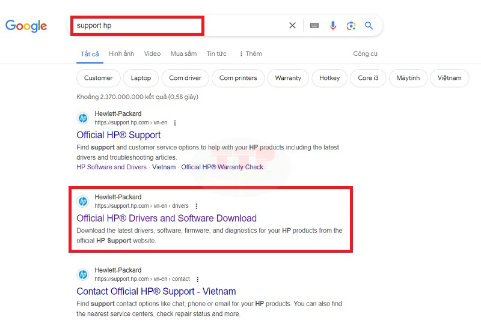The width and height of the screenshot is (481, 335).
Task: Open the HP Software and Drivers sitelink
Action: (112, 167)
